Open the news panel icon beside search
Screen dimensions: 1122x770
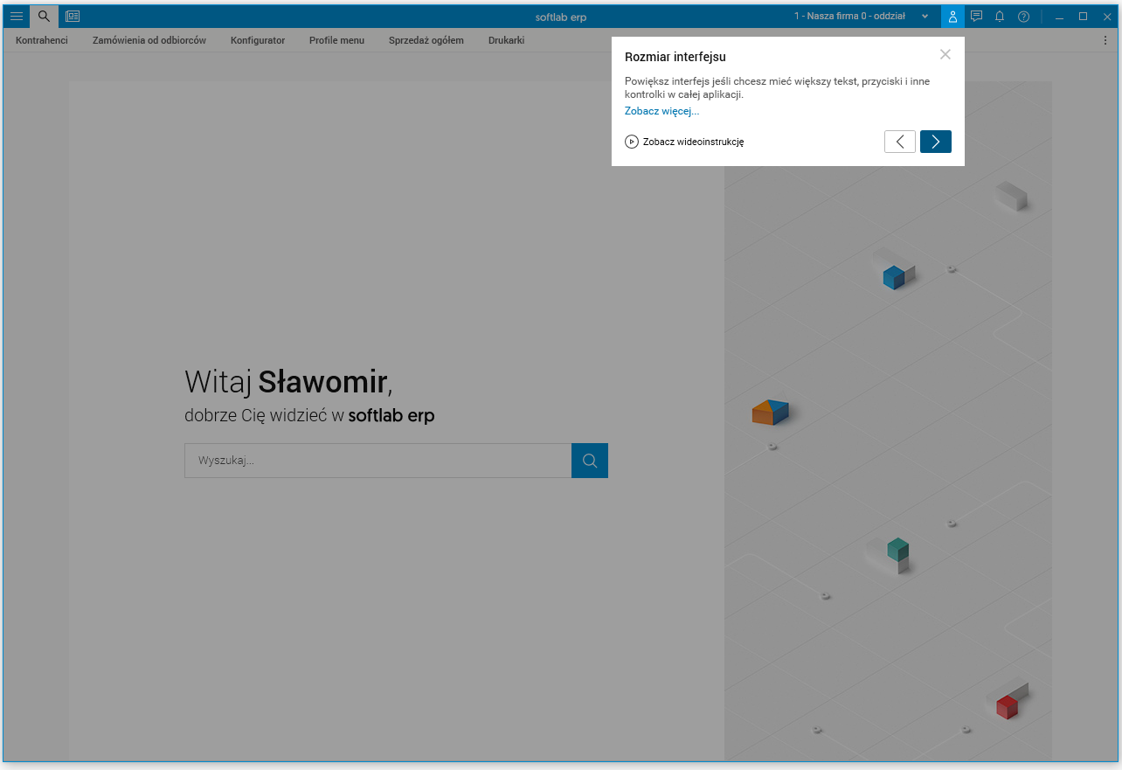coord(73,17)
